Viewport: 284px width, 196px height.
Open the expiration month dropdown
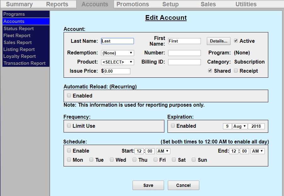(x=240, y=126)
